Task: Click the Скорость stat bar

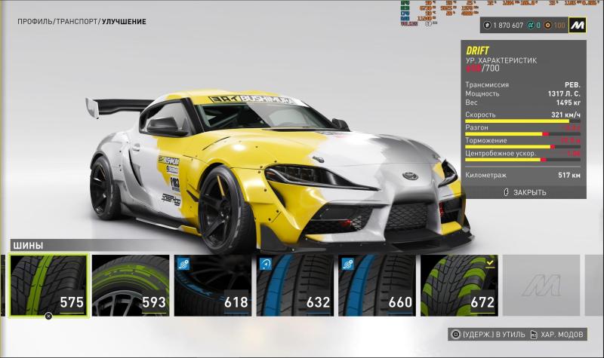Action: [x=522, y=121]
